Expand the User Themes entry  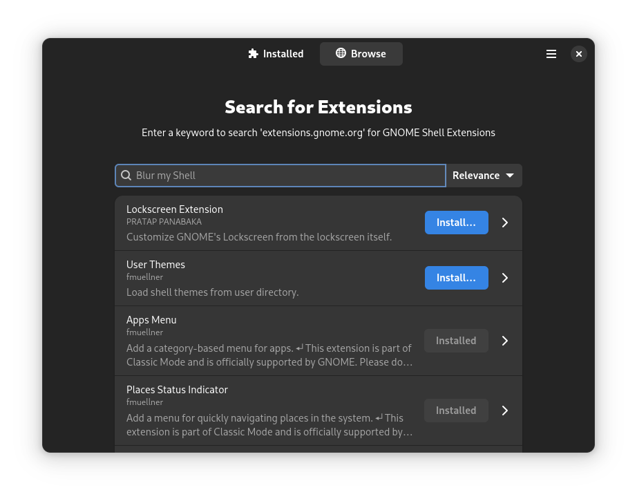(x=504, y=277)
